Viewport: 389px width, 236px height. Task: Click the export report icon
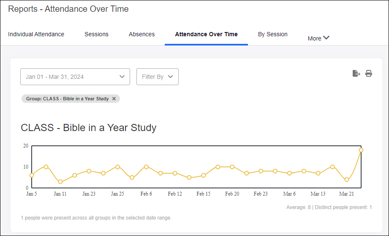pos(356,73)
